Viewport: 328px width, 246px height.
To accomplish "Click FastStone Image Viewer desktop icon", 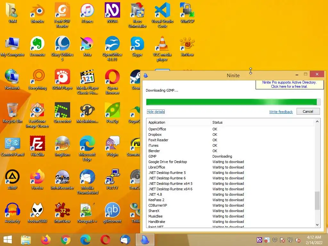I will point(37,115).
